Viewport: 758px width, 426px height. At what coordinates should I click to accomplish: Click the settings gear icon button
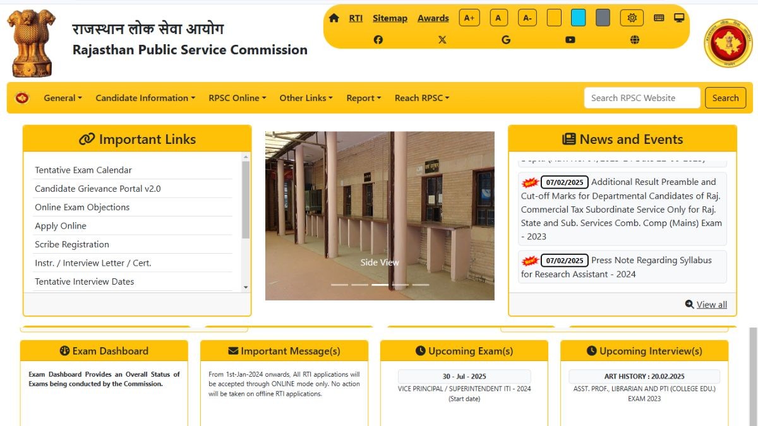click(632, 18)
